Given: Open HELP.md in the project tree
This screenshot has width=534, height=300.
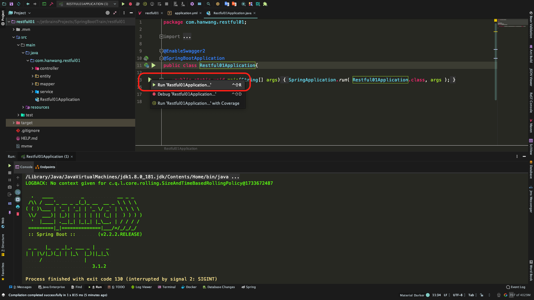Looking at the screenshot, I should coord(29,138).
